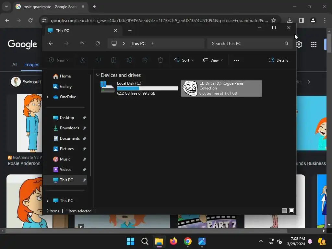Click the Delete trash icon in File Explorer
The image size is (332, 249).
pos(160,60)
